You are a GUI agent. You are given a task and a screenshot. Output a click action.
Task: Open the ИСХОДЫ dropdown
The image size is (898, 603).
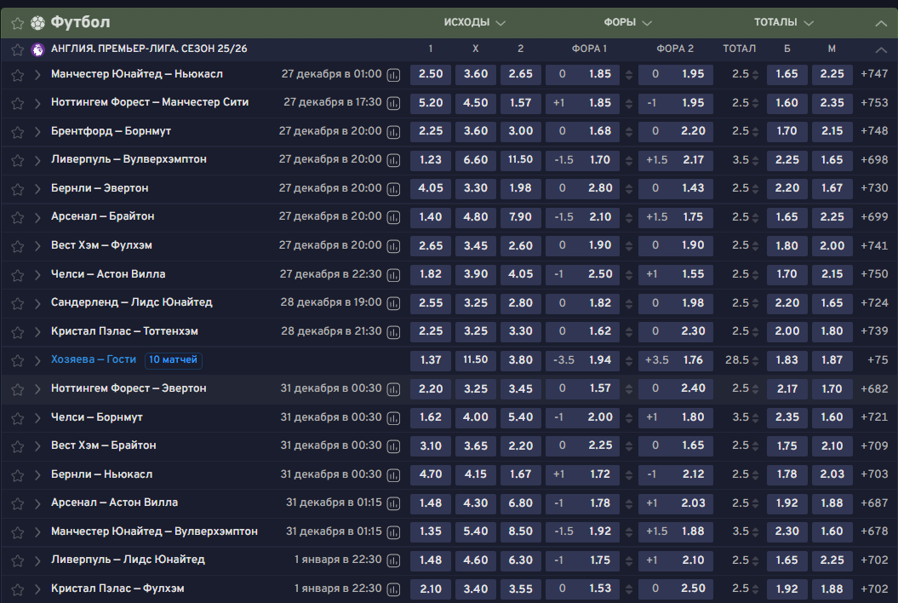point(474,22)
